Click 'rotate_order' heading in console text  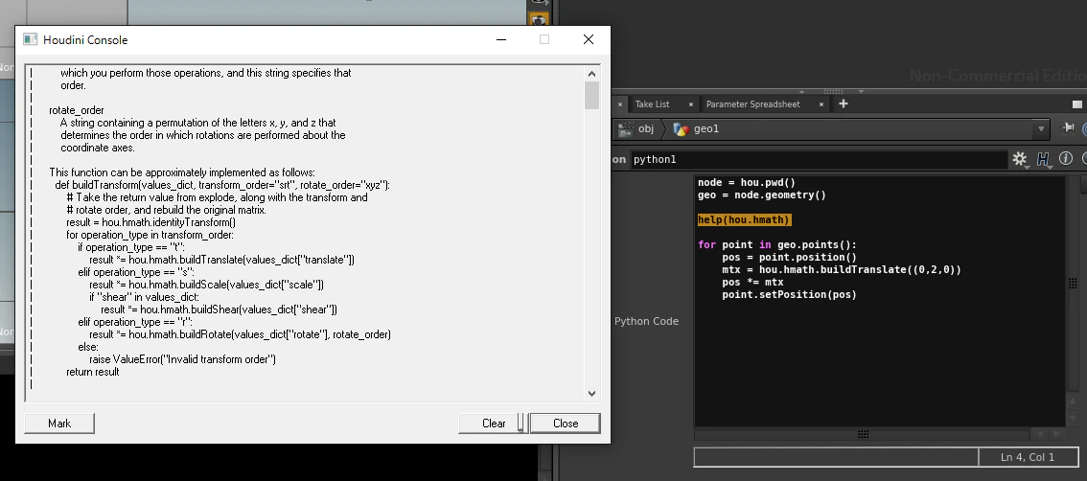tap(77, 110)
